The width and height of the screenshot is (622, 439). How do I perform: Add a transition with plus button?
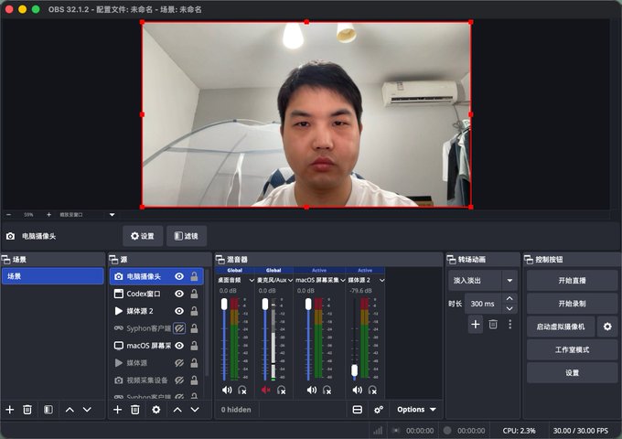click(x=476, y=325)
